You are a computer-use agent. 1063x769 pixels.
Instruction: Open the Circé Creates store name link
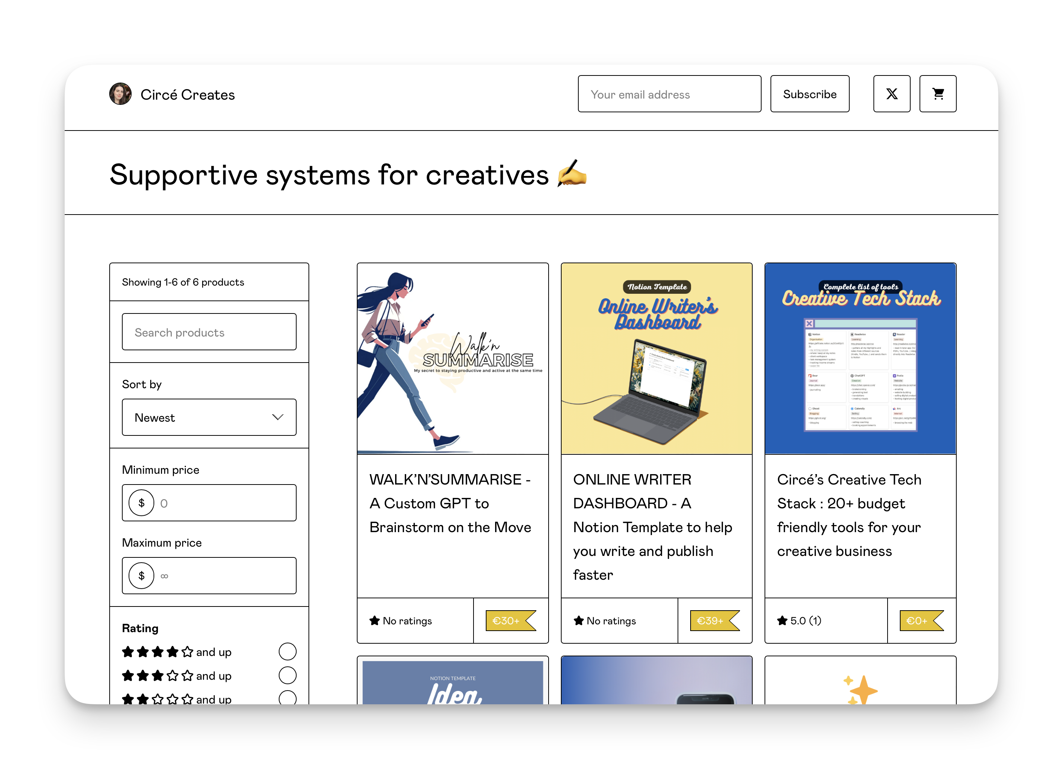click(x=187, y=95)
